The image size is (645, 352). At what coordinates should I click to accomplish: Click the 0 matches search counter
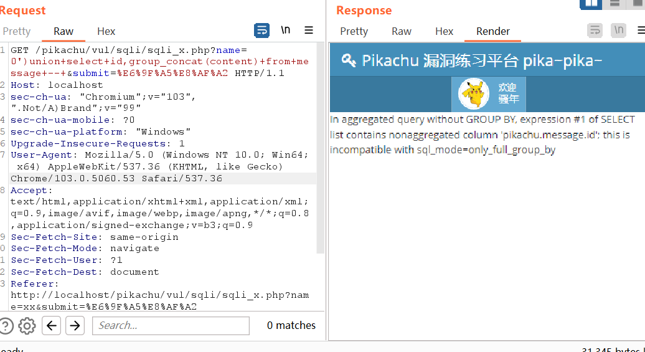click(291, 325)
